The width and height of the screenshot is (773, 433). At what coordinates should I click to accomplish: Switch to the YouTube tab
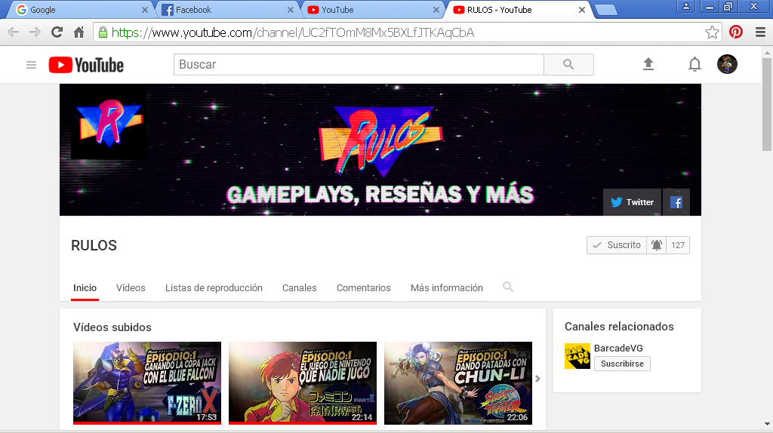(x=373, y=10)
